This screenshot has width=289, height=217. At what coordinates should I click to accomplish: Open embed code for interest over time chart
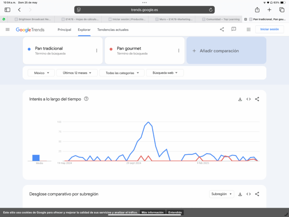tap(248, 99)
